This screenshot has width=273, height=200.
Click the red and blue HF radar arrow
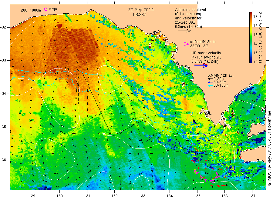tap(201, 65)
